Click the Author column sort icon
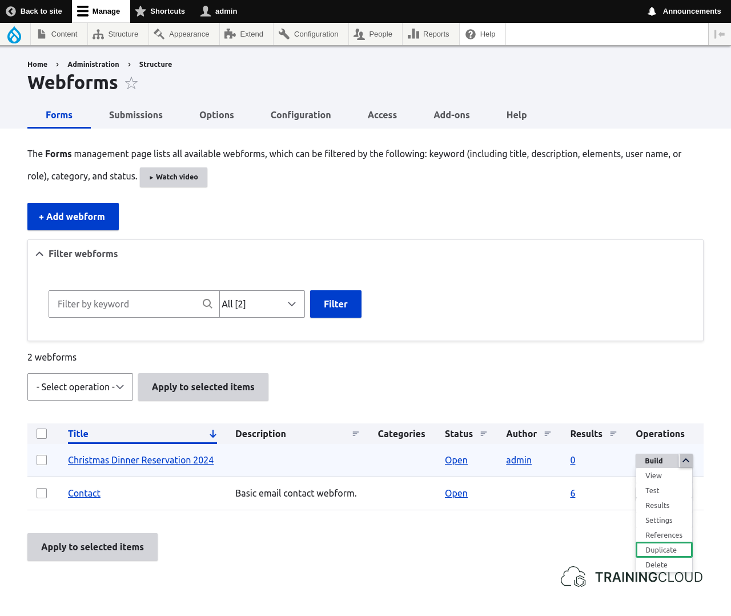The image size is (731, 616). tap(547, 434)
